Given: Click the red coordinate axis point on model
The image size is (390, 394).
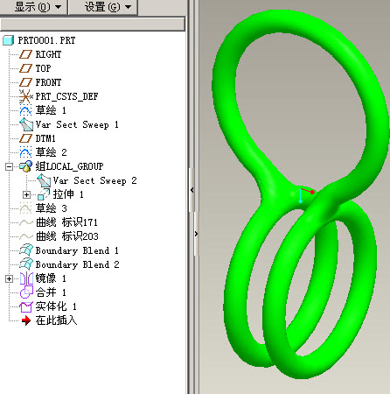Looking at the screenshot, I should coord(312,193).
